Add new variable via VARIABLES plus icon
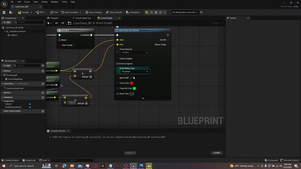The width and height of the screenshot is (301, 169). point(43,98)
